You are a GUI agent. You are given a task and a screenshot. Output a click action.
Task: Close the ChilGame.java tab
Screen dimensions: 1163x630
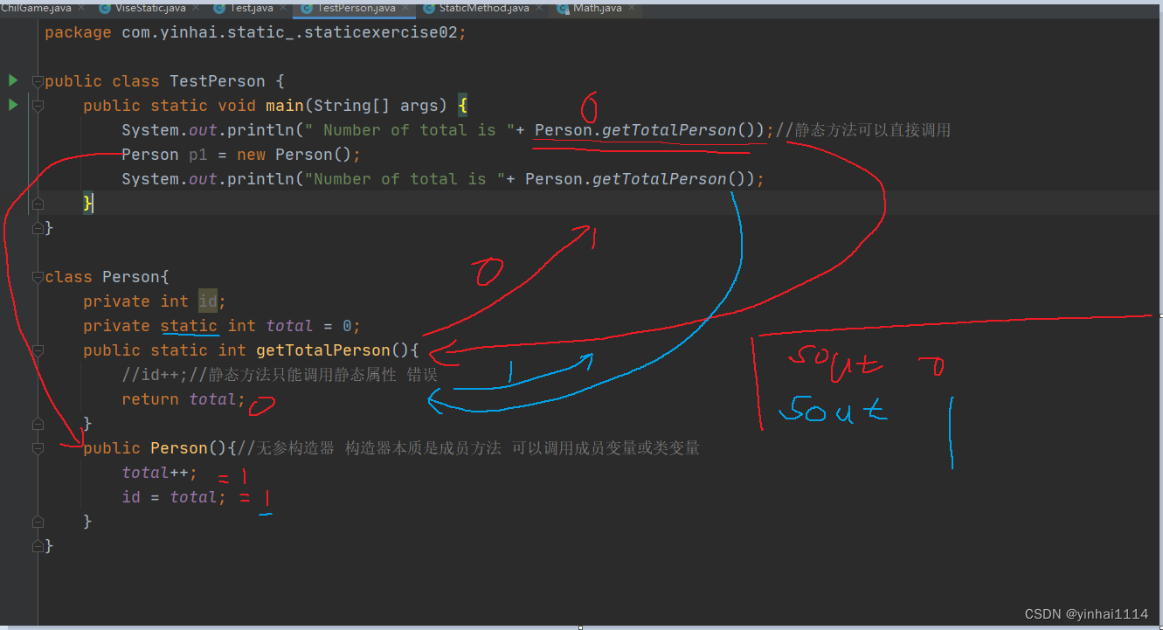pos(81,8)
